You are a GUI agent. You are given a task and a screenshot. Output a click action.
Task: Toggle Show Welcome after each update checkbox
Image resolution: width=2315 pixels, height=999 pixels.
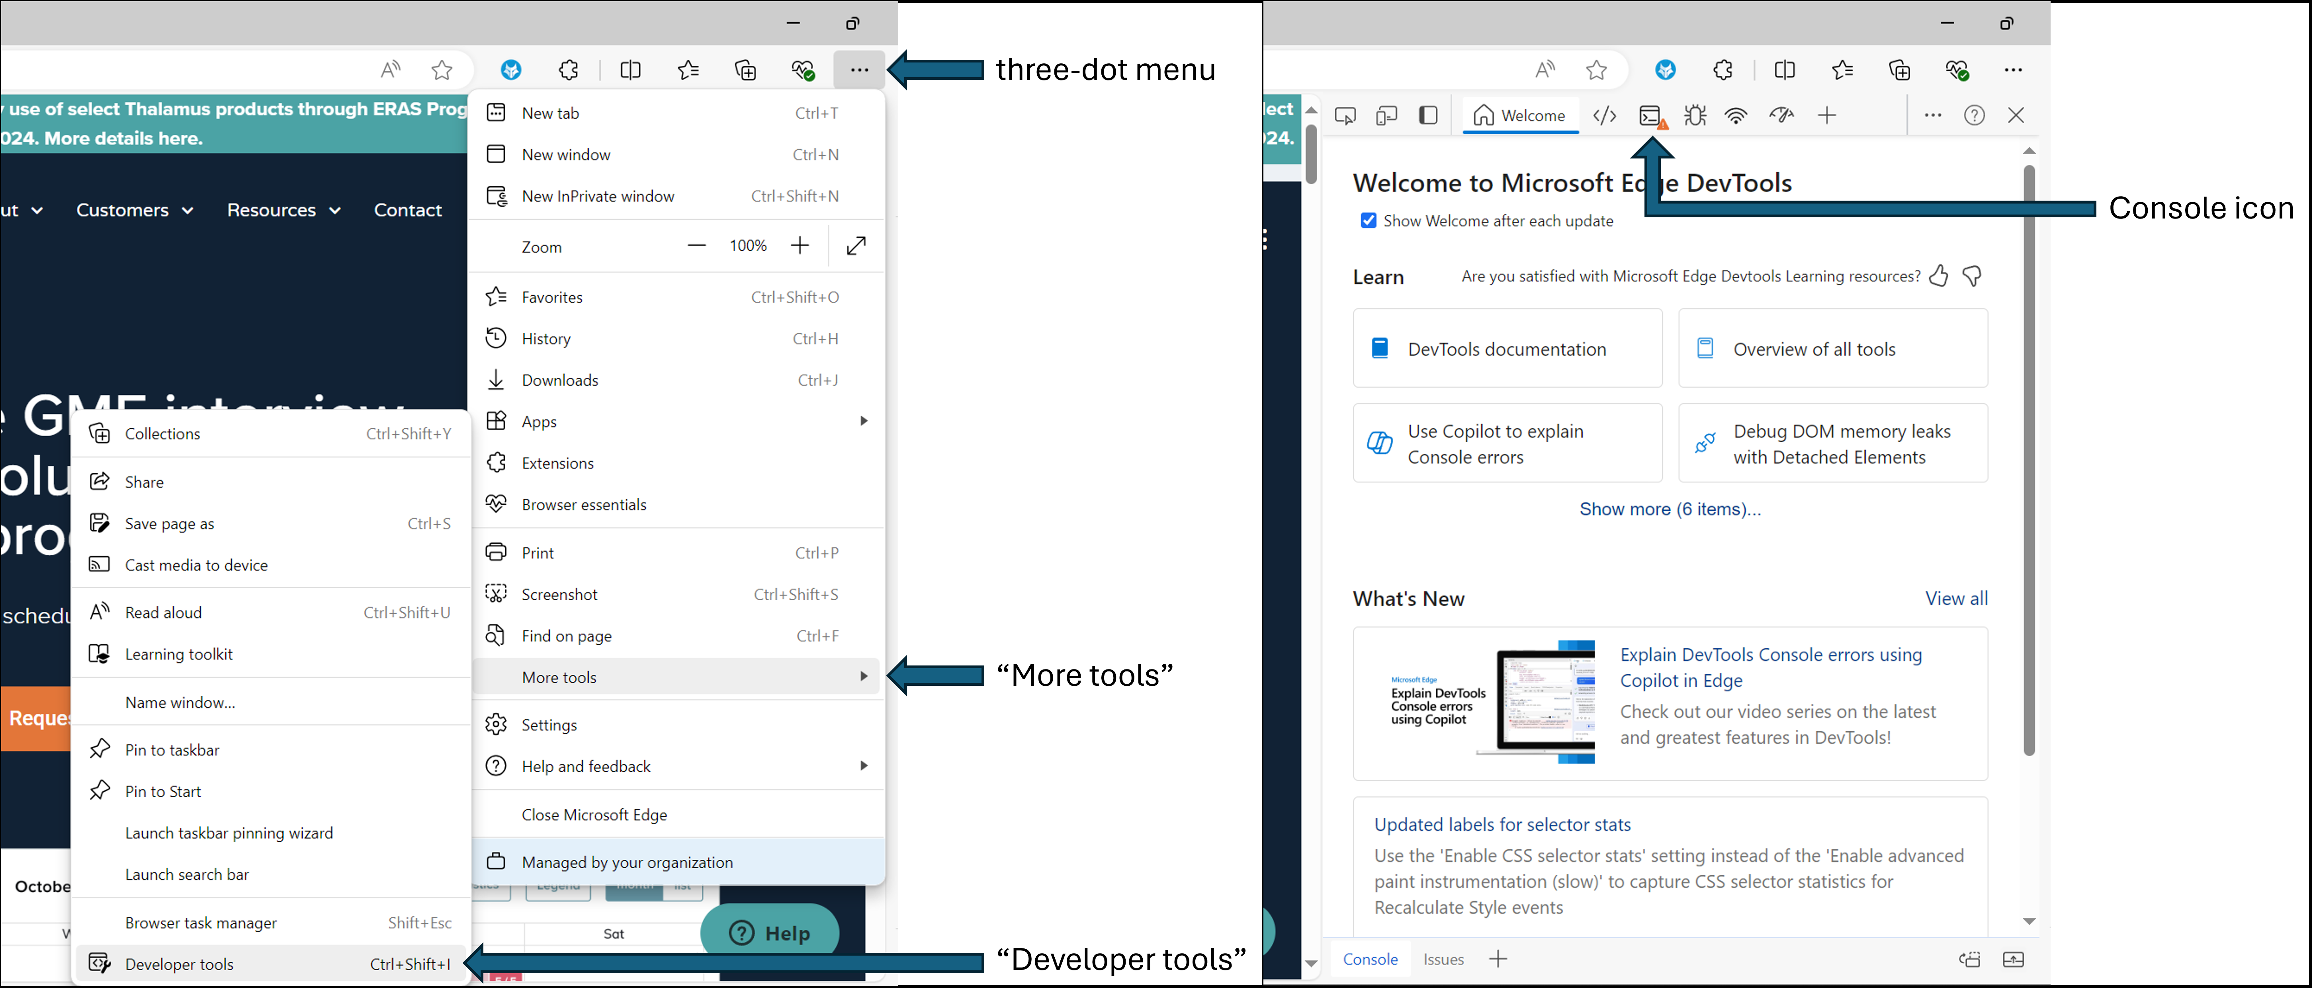pyautogui.click(x=1369, y=221)
